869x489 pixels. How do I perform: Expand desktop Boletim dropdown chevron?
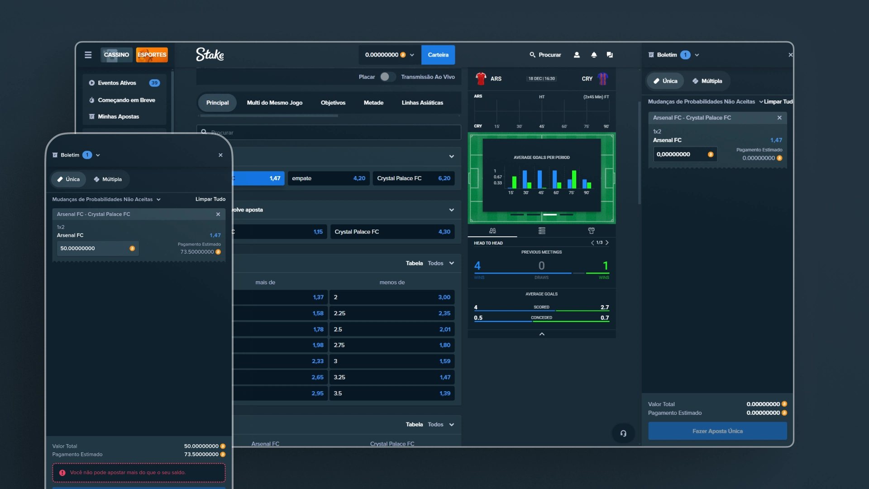click(x=697, y=55)
